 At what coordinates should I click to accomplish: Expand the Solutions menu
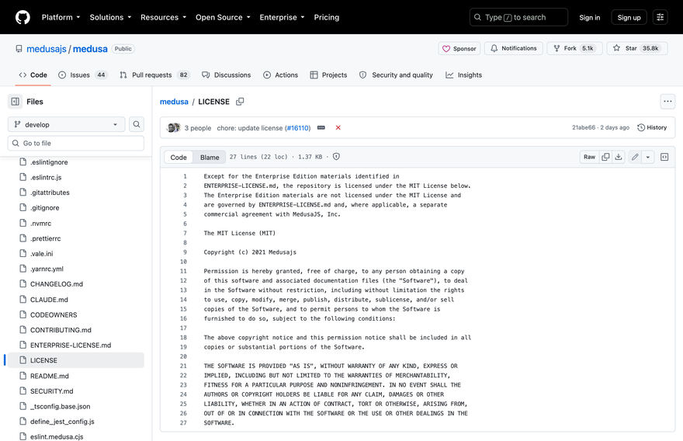(110, 17)
